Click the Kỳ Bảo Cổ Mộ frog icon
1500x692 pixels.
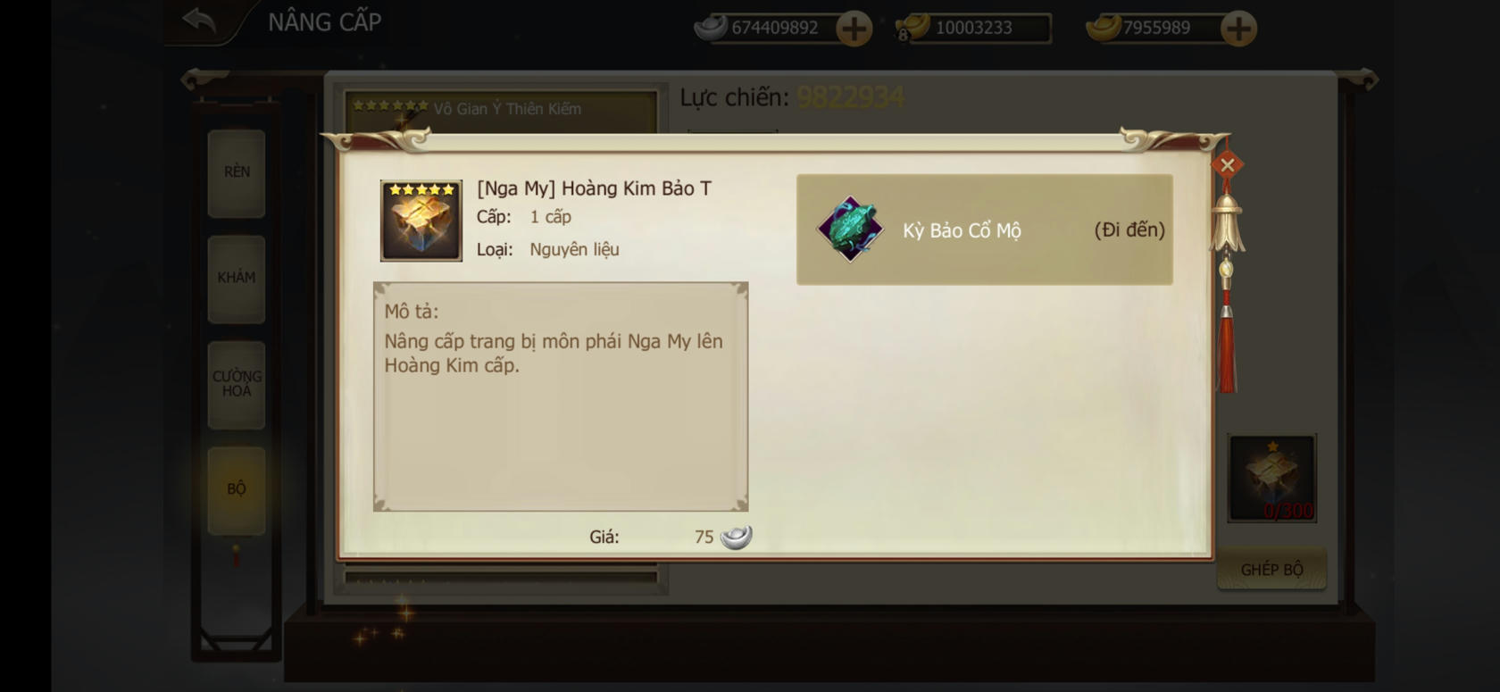point(850,229)
